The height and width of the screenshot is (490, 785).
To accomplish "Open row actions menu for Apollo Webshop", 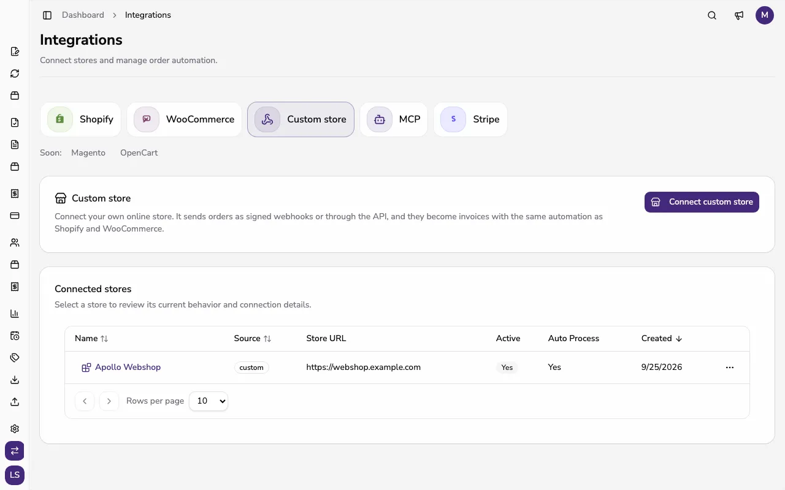I will coord(730,367).
